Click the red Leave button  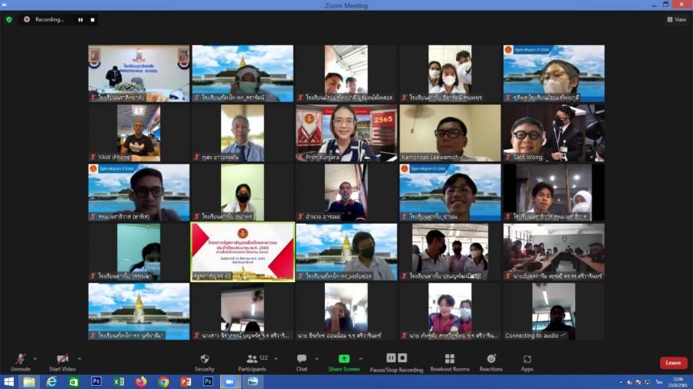(x=673, y=363)
